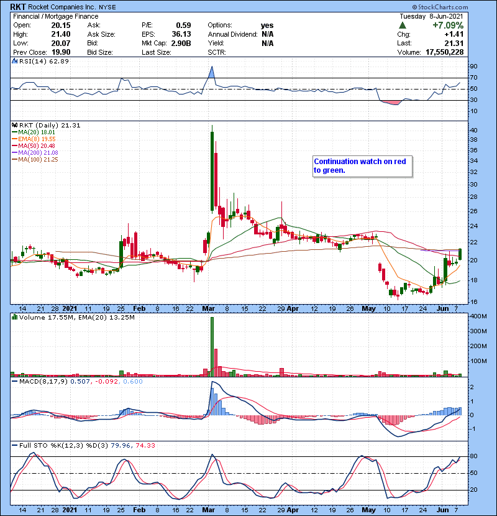Click the StockCharts.com watermark link
The image size is (497, 516).
(440, 7)
